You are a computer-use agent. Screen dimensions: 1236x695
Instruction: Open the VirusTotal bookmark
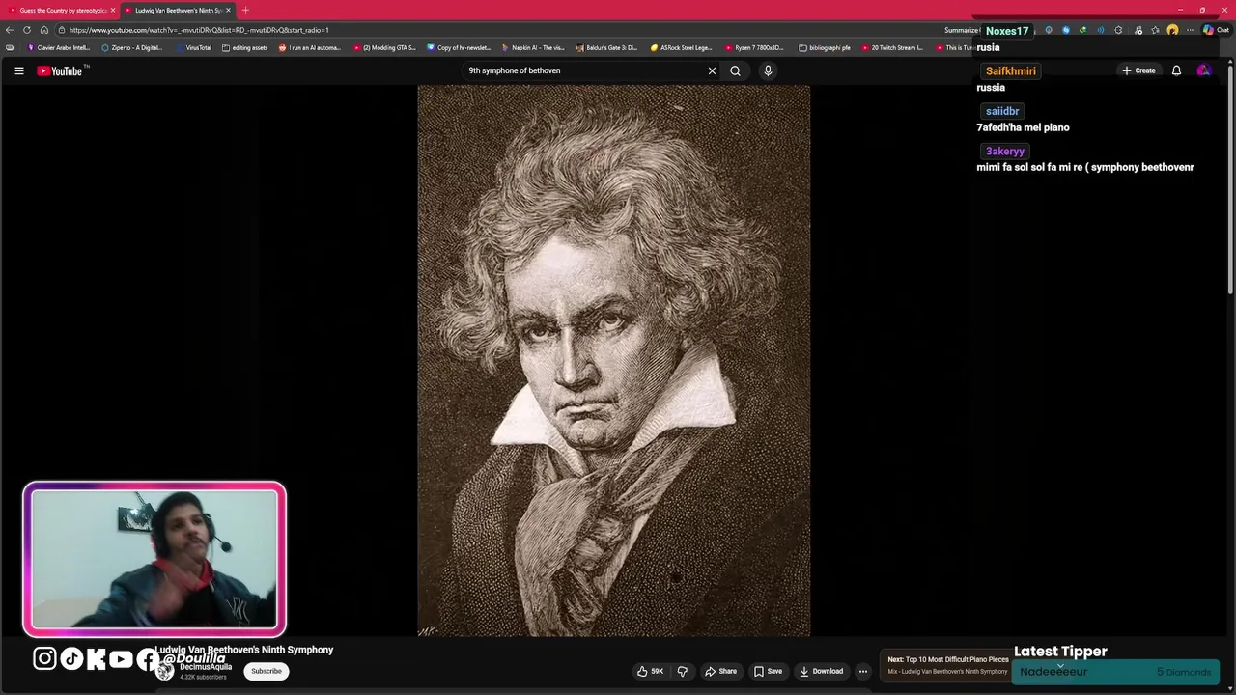click(x=194, y=47)
